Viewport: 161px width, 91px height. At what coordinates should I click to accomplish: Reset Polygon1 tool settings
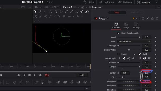coord(157,18)
